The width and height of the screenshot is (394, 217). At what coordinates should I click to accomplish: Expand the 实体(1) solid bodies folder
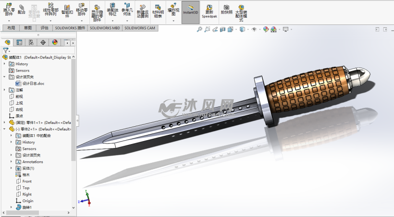pyautogui.click(x=11, y=169)
